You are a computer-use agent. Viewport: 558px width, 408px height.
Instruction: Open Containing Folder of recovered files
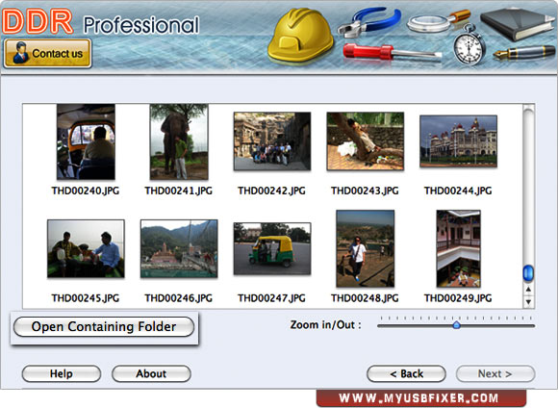104,326
